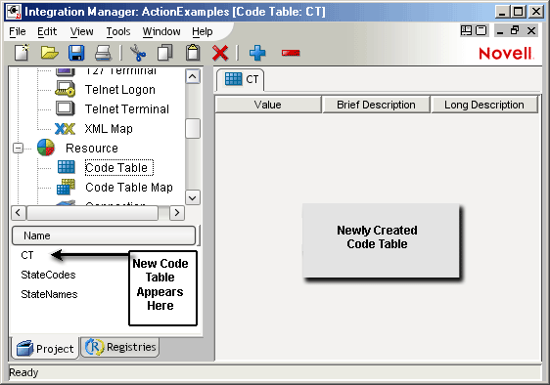Click the Print toolbar icon
Screen dimensions: 550x385
click(103, 53)
